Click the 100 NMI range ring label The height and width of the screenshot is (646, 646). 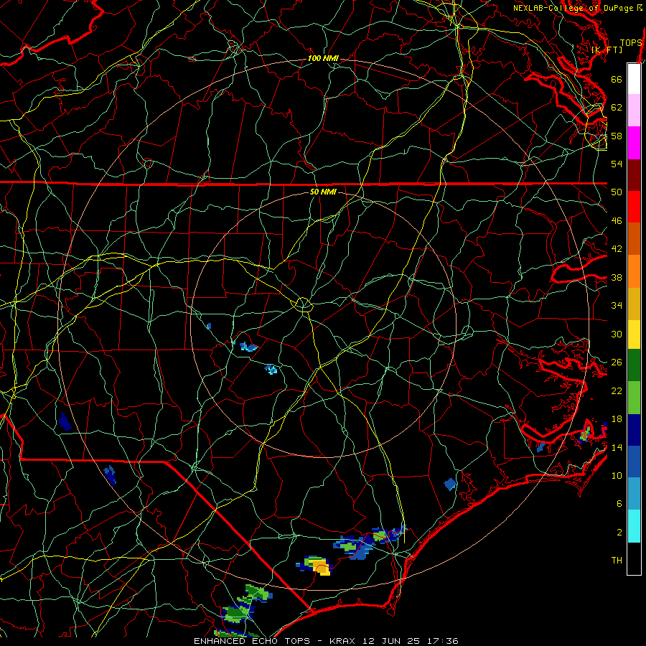[323, 59]
